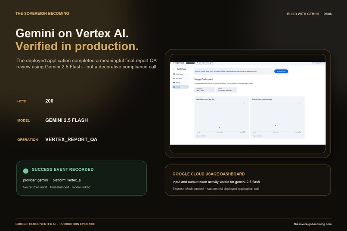The width and height of the screenshot is (347, 231).
Task: Click the data point in Output token chart
Action: tap(276, 126)
